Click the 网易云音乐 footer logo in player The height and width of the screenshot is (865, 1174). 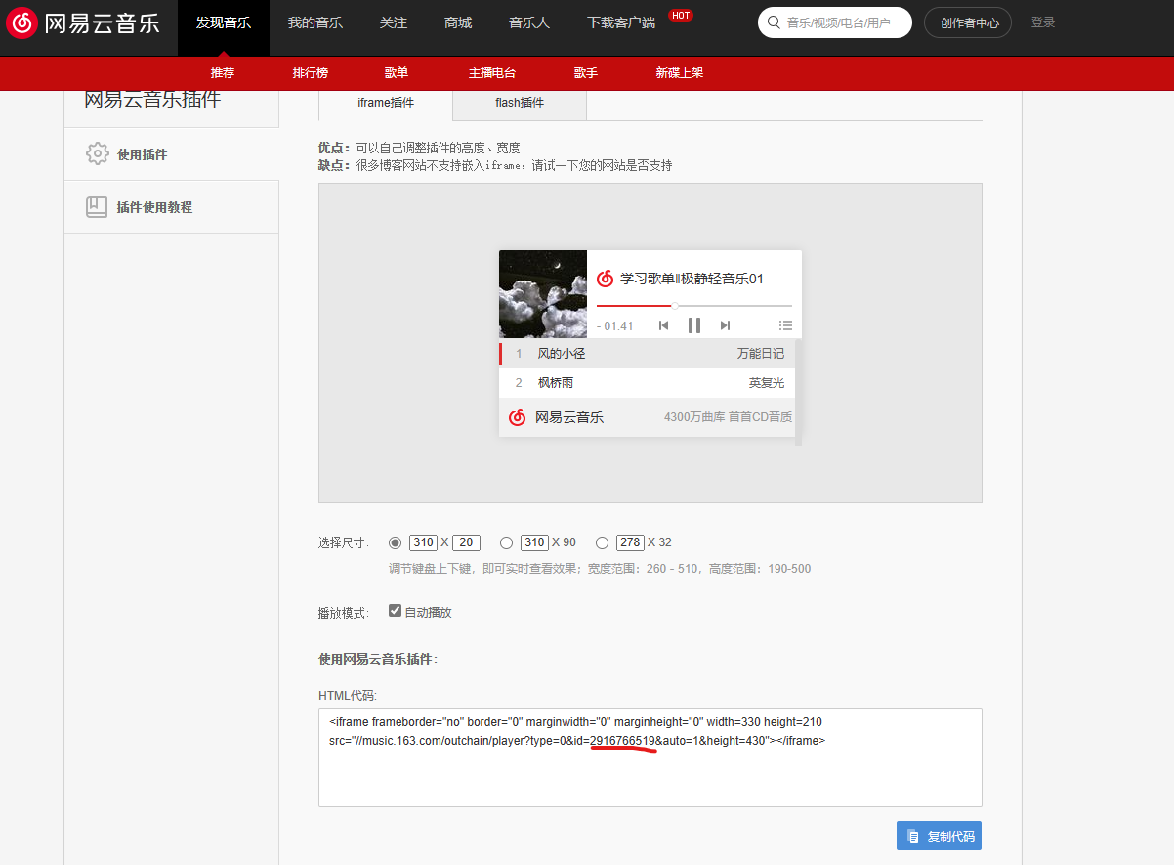click(557, 417)
